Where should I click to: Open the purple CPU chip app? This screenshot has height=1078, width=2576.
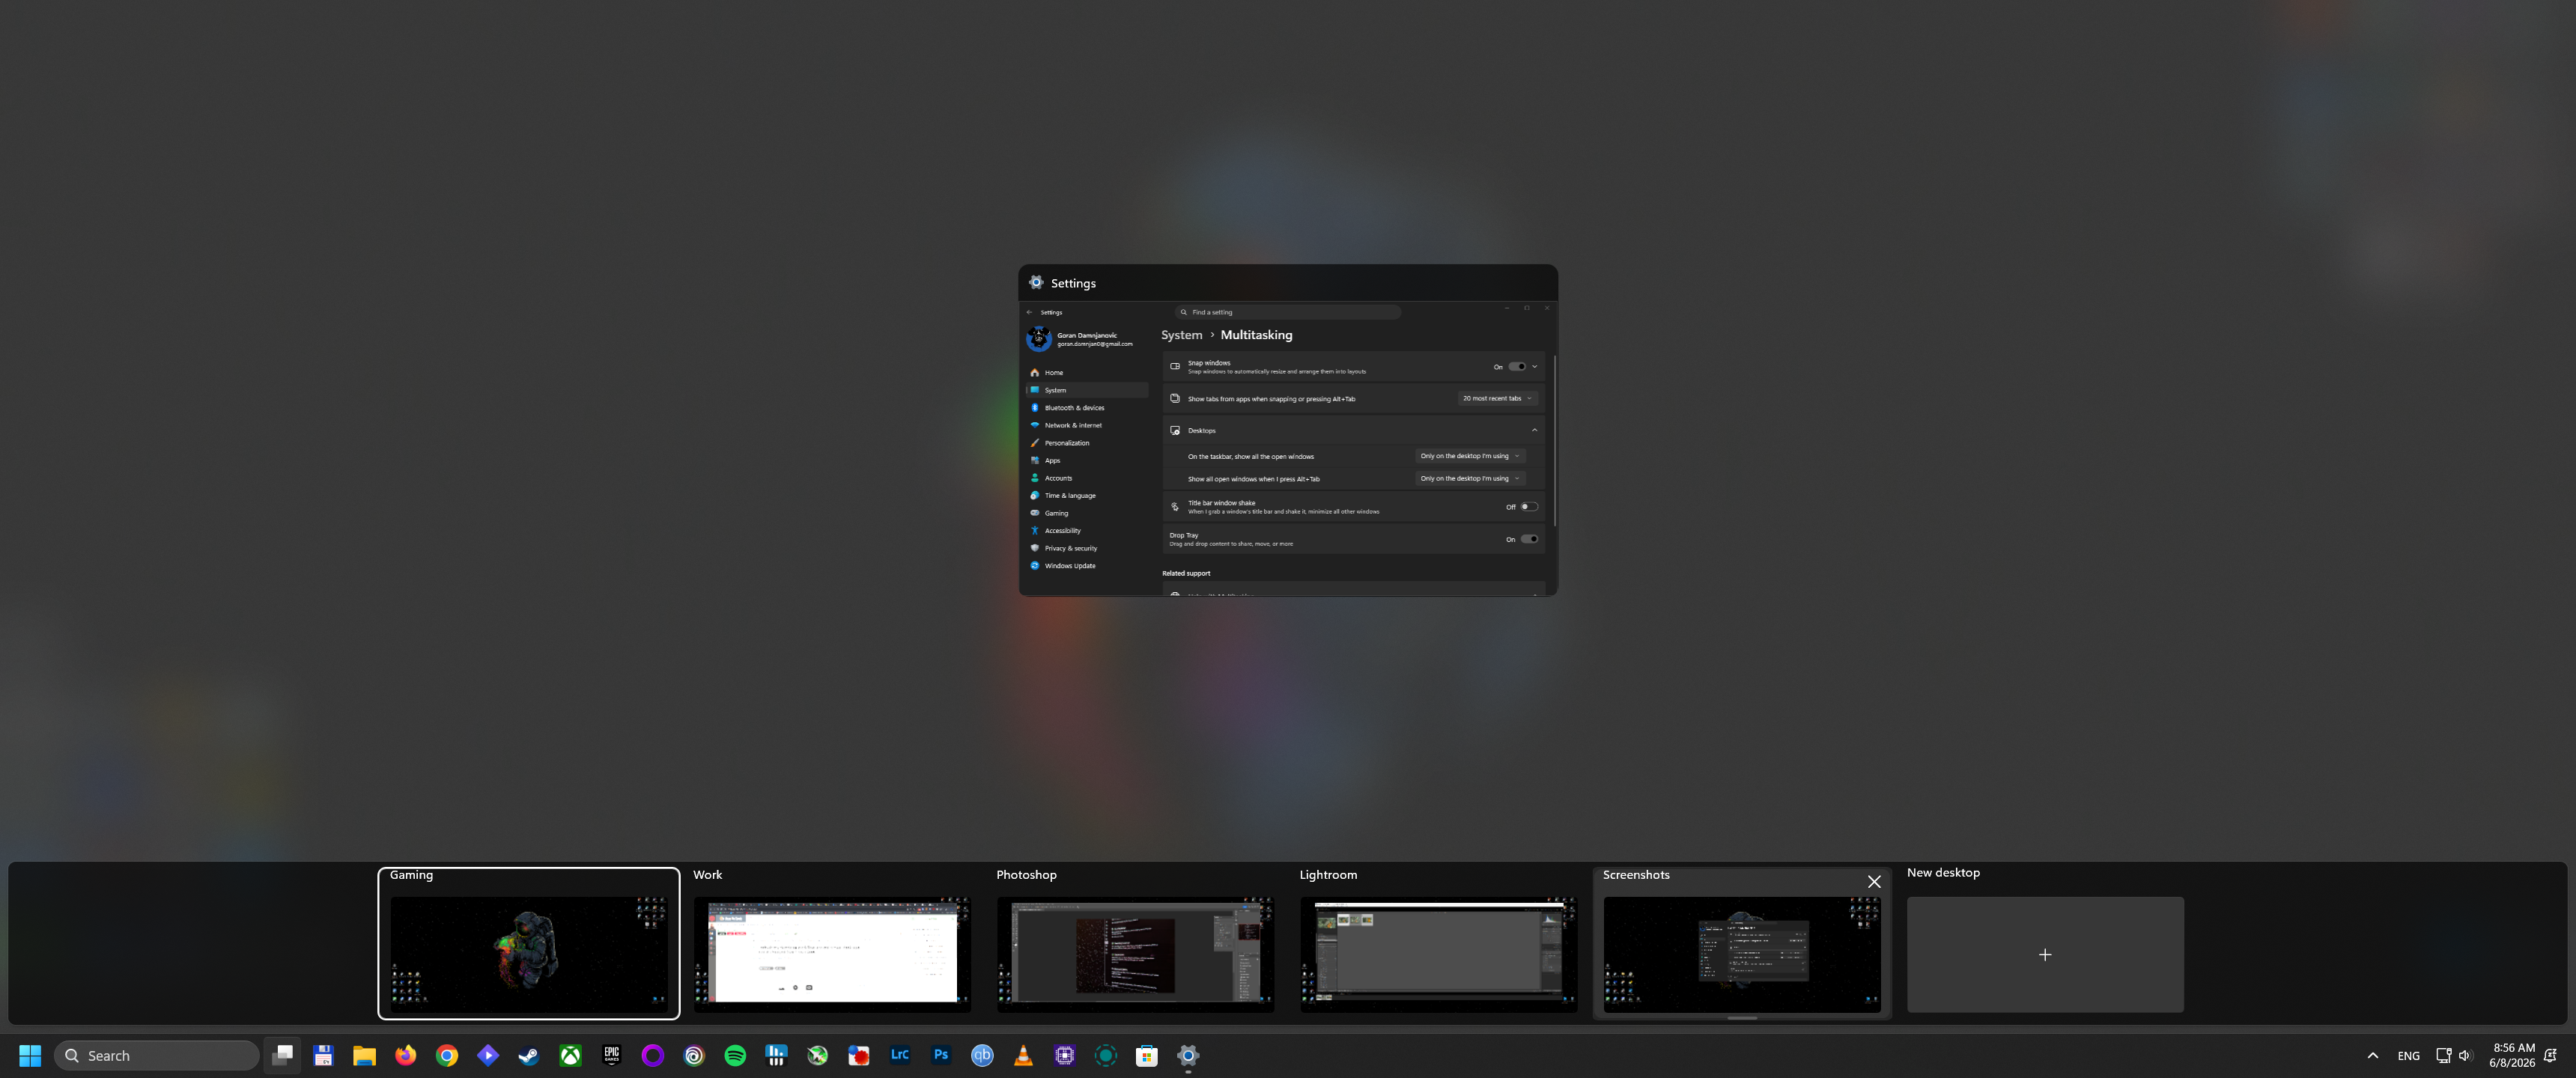1065,1055
